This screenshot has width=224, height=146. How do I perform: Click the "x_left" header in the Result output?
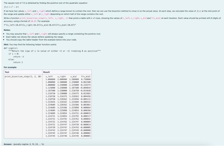tap(49, 77)
